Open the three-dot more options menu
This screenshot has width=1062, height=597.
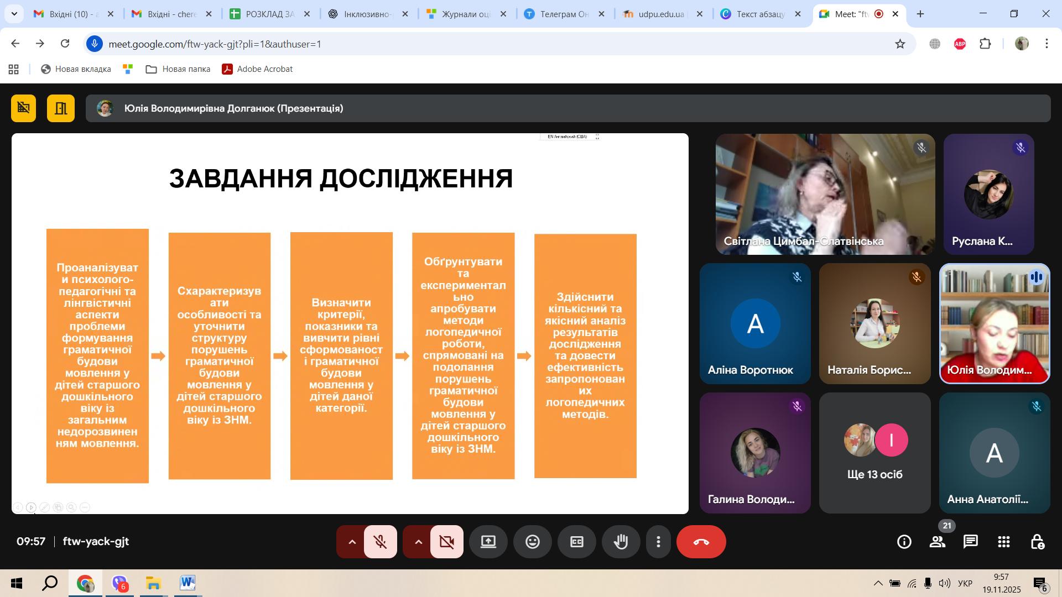[x=658, y=542]
